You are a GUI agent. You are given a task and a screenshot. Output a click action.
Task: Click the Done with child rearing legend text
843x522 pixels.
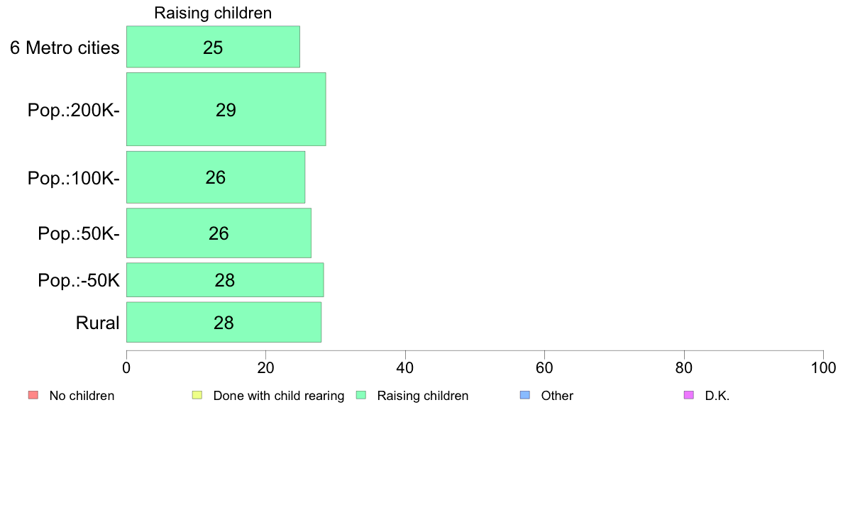[278, 396]
